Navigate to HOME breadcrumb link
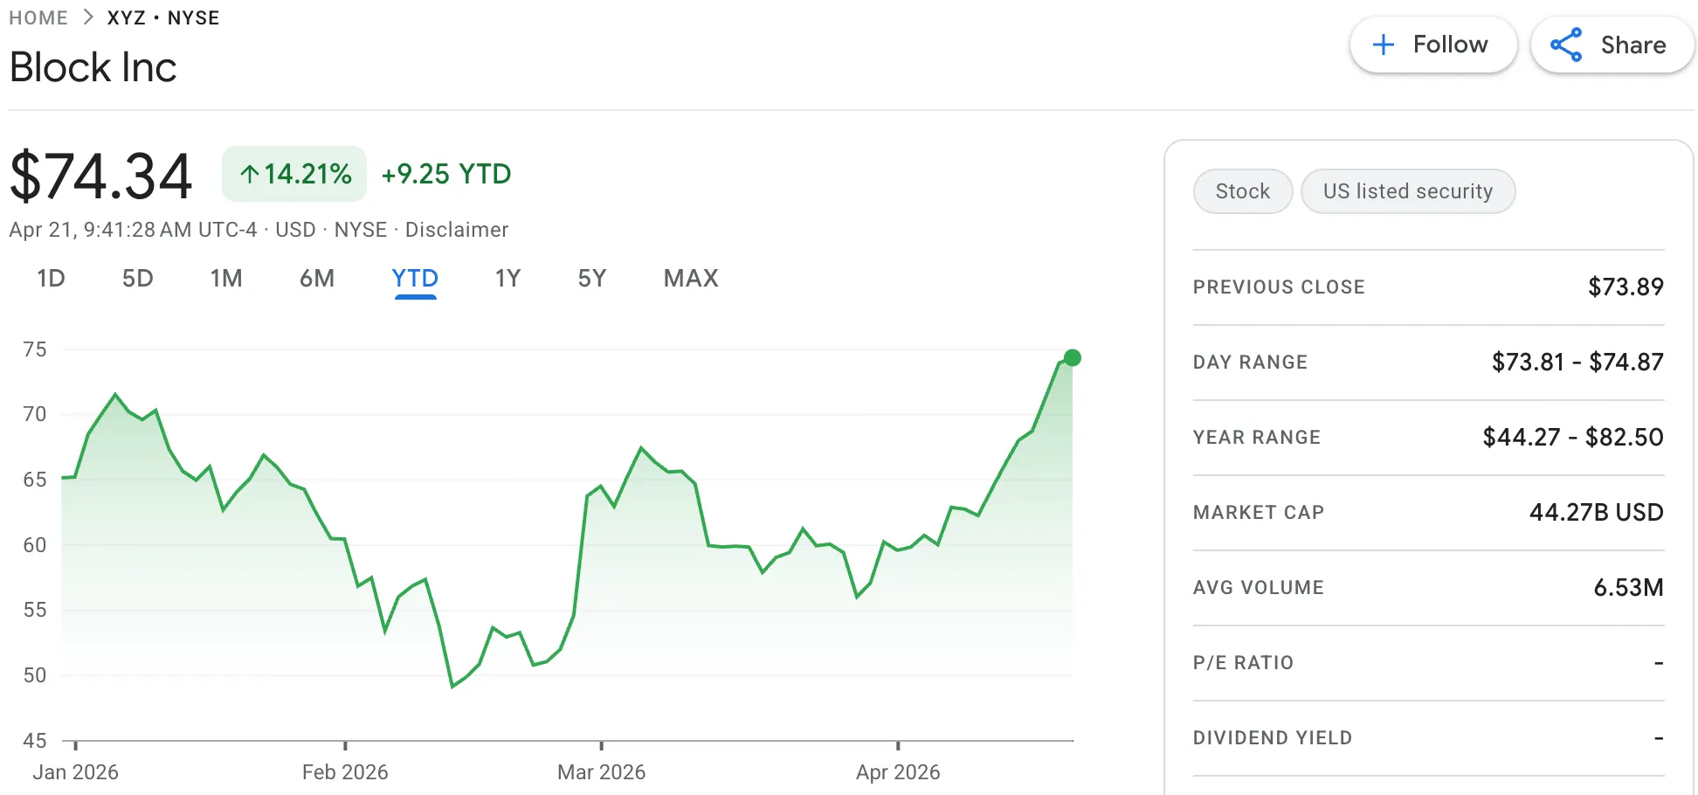 click(x=38, y=17)
